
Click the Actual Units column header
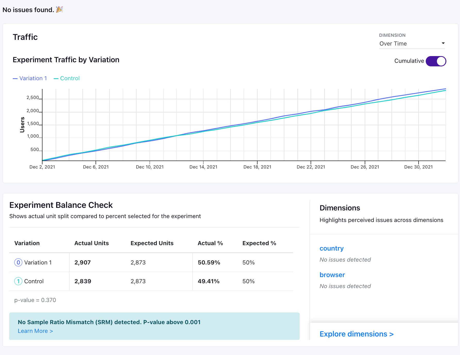(91, 243)
